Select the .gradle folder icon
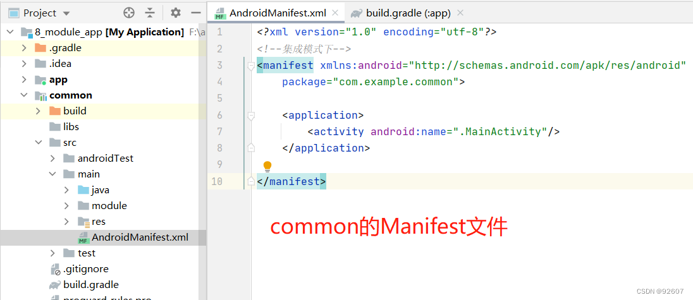Image resolution: width=693 pixels, height=300 pixels. tap(40, 47)
